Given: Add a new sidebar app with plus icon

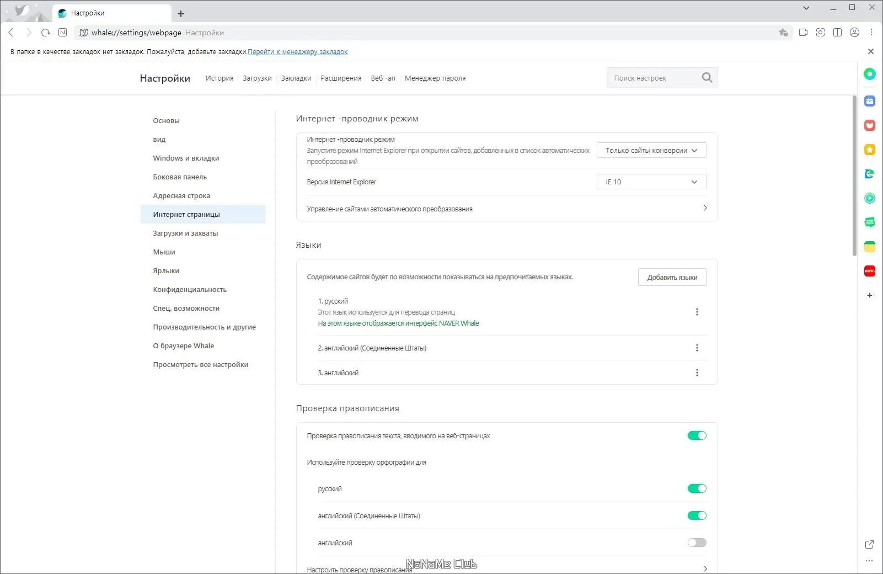Looking at the screenshot, I should [870, 295].
